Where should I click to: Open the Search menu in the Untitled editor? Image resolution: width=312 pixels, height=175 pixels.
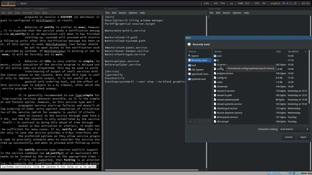[x=226, y=13]
